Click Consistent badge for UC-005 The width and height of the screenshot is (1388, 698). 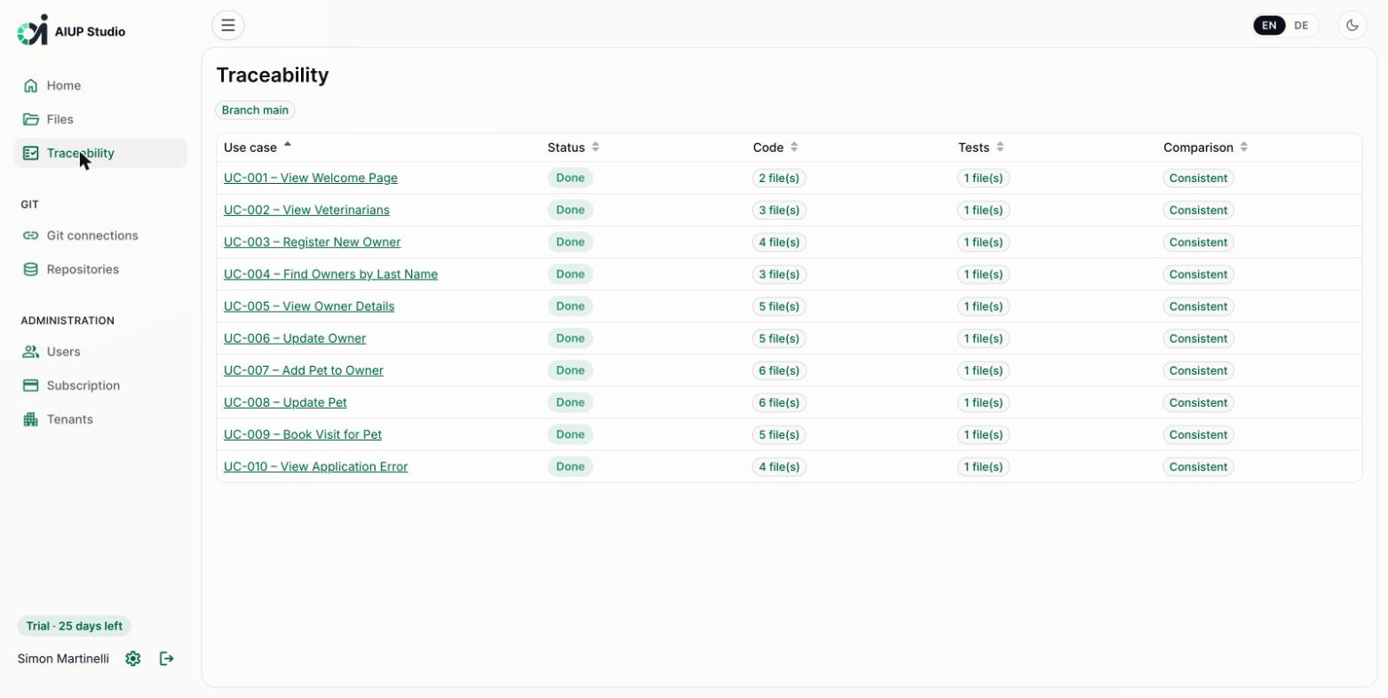1198,306
